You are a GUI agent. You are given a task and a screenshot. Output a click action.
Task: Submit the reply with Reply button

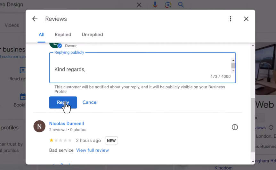(x=63, y=102)
